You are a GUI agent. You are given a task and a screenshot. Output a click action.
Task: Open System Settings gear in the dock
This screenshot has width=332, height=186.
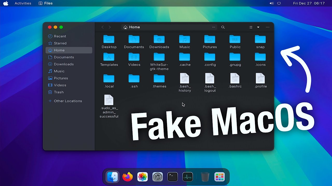(157, 177)
